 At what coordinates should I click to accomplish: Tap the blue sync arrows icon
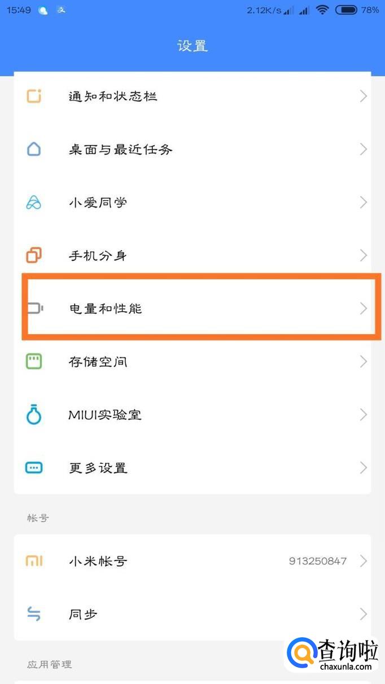(x=34, y=614)
